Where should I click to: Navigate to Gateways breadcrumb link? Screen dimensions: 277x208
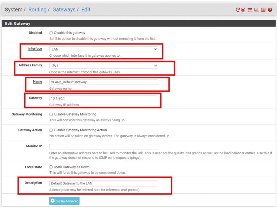click(64, 10)
